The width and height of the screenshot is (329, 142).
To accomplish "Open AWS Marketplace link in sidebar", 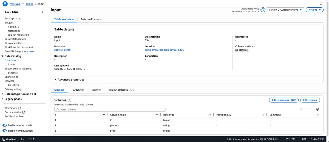I will tap(14, 116).
